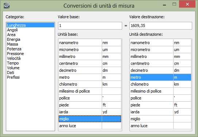
Task: Select millesimo di pollice destination unit
Action: click(160, 91)
